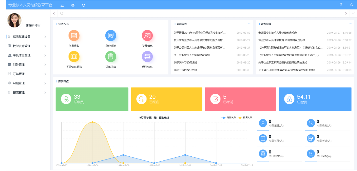
Task: Open the tab options dropdown chevron
Action: (x=353, y=13)
